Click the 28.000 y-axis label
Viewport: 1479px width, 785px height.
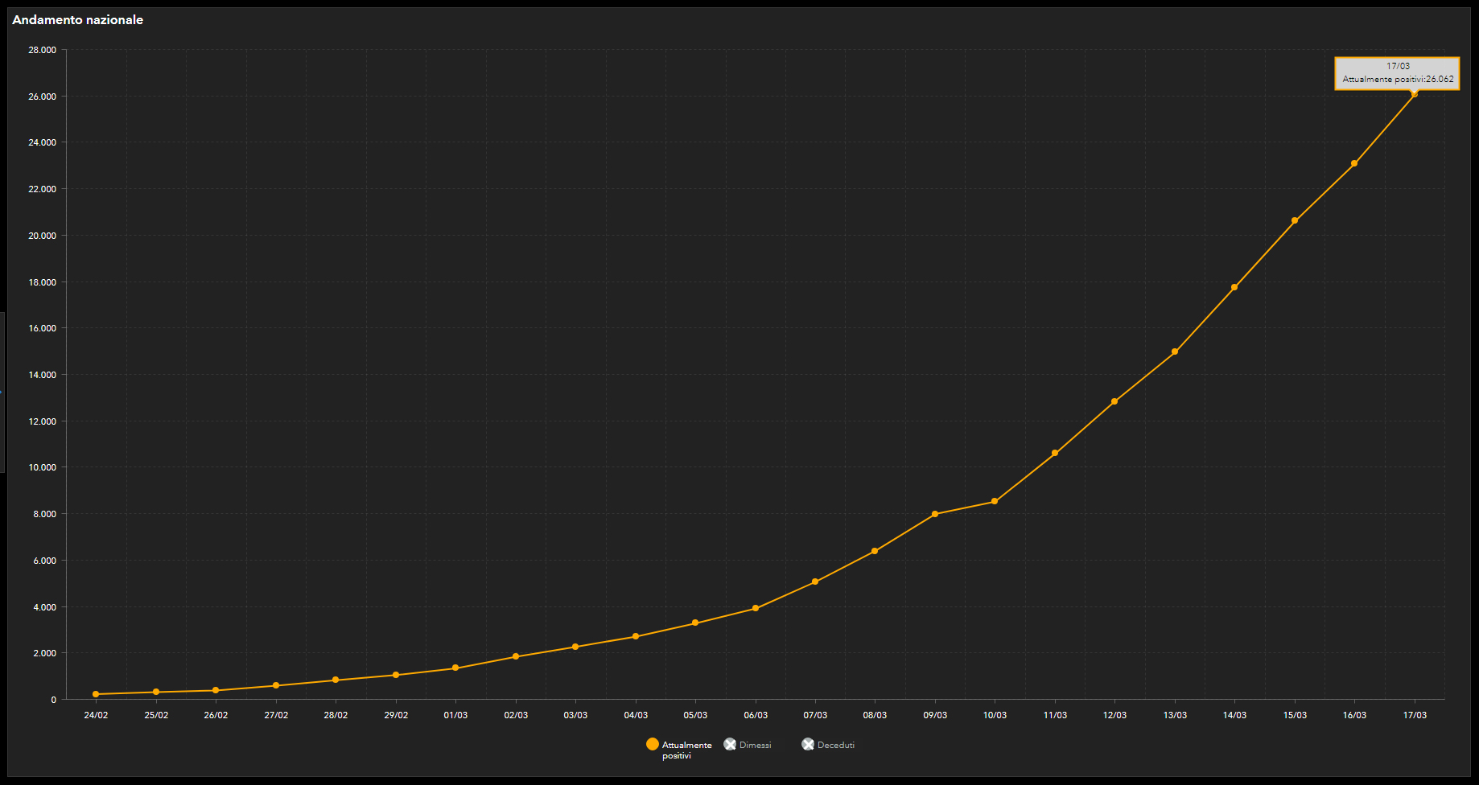tap(42, 50)
